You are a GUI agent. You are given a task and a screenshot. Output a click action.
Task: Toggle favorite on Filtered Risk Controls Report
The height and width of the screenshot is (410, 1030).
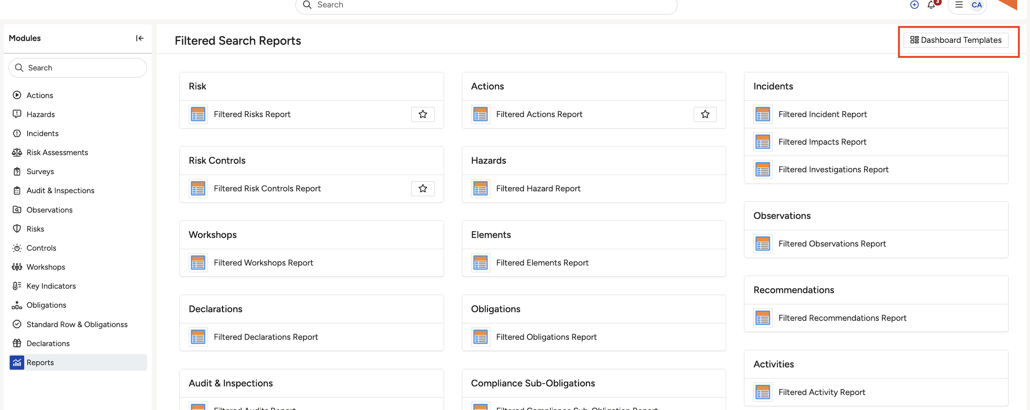[x=423, y=188]
